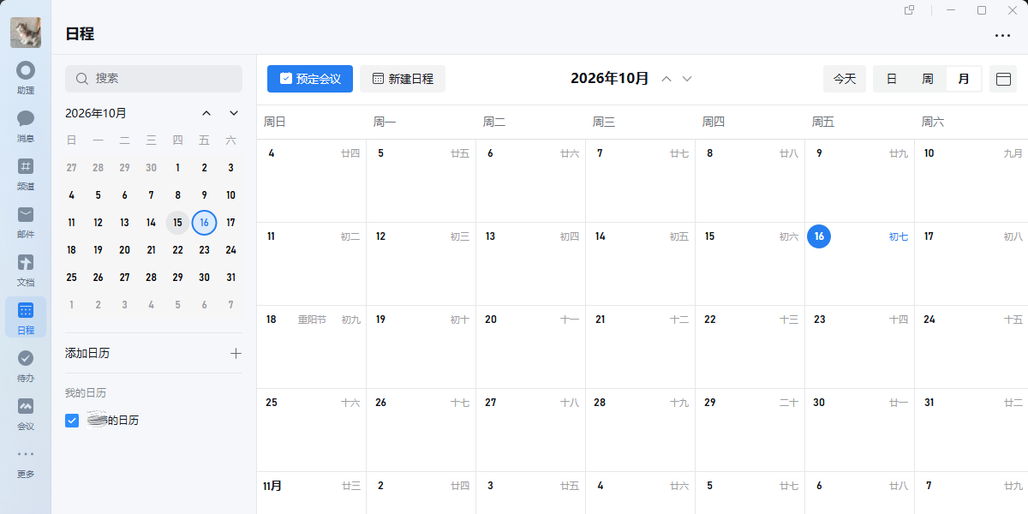Screen dimensions: 1028x514
Task: Jump to 今天 today
Action: [x=845, y=79]
